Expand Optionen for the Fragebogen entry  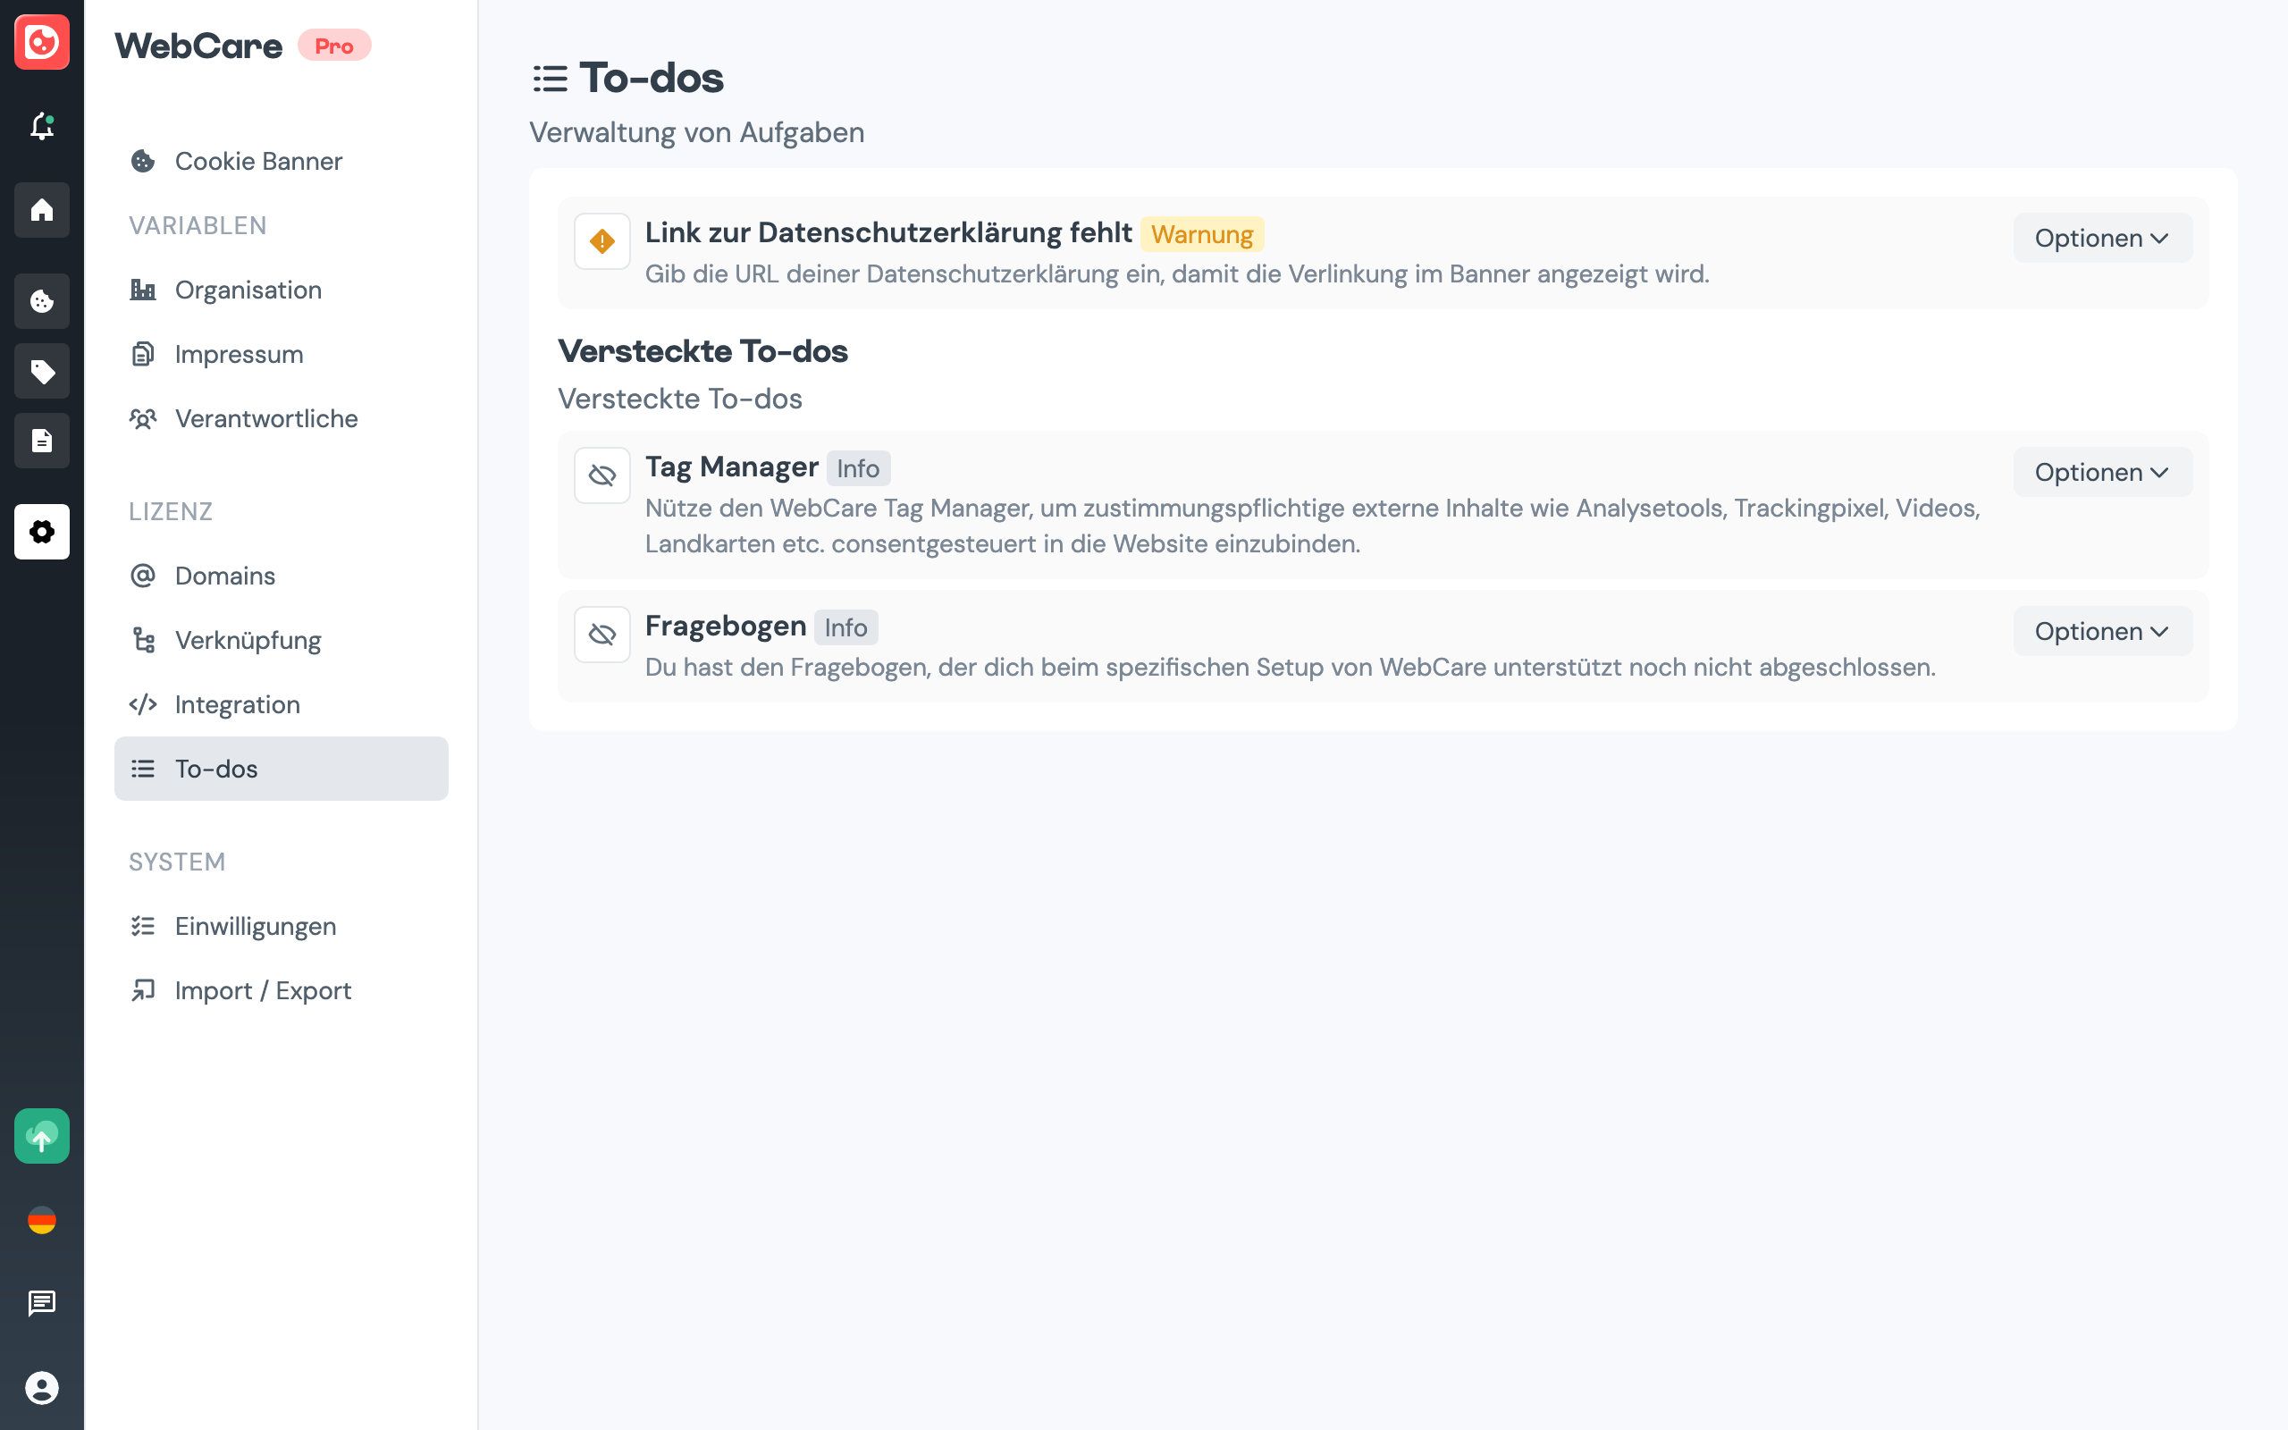coord(2102,630)
